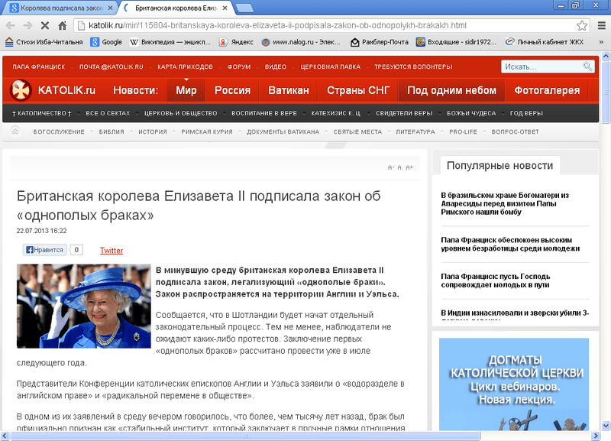611x441 pixels.
Task: Open the Wikipedia bookmark
Action: [170, 42]
